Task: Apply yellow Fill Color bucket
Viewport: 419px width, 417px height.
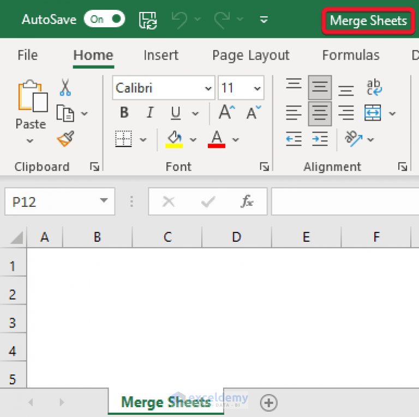Action: (174, 139)
